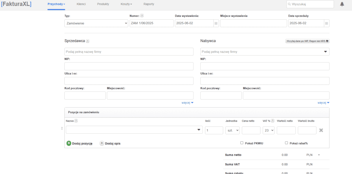Open the VAT rate dropdown
The height and width of the screenshot is (174, 352).
[x=268, y=130]
